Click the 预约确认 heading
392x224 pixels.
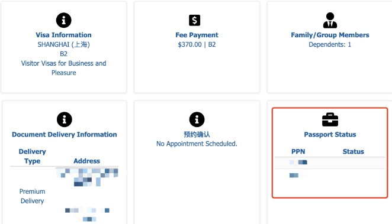197,134
